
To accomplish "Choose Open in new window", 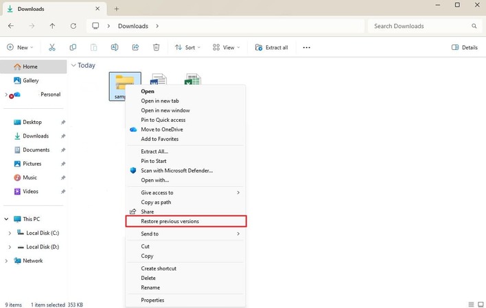I will [x=185, y=110].
